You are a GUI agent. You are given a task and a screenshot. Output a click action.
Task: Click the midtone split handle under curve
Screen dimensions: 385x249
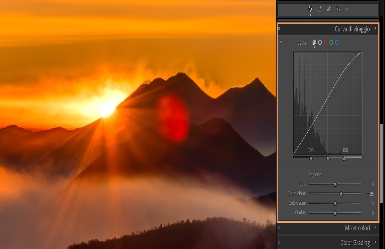[328, 159]
